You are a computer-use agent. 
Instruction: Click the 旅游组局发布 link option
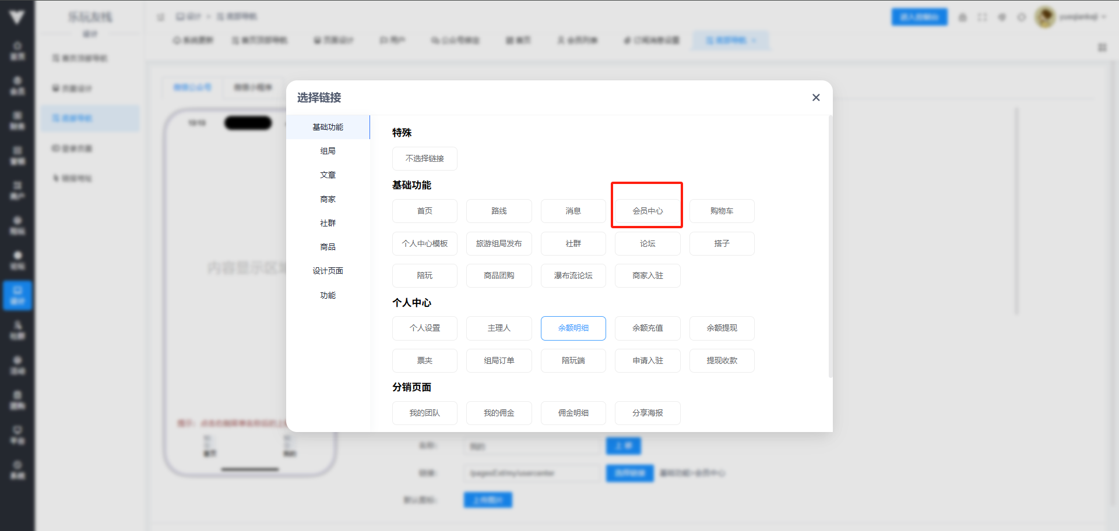[499, 243]
